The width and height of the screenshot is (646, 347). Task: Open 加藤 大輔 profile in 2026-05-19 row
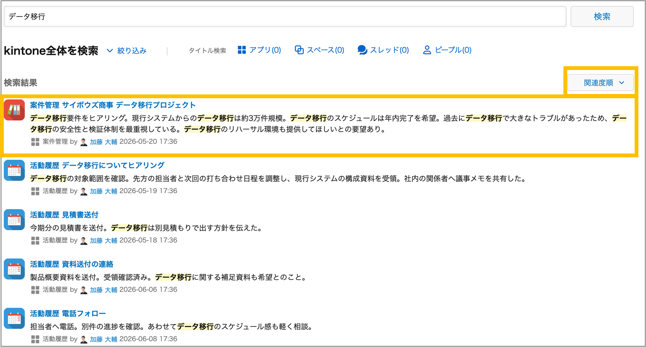click(x=104, y=191)
